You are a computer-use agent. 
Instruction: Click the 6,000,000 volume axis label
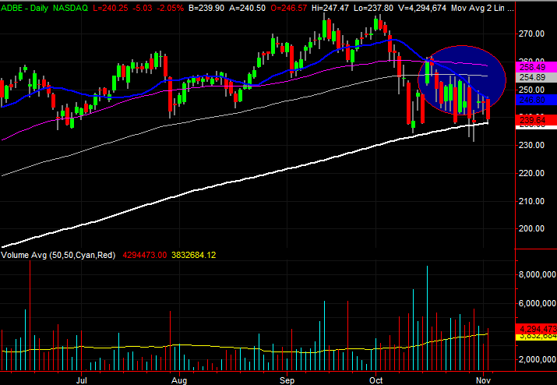point(537,303)
